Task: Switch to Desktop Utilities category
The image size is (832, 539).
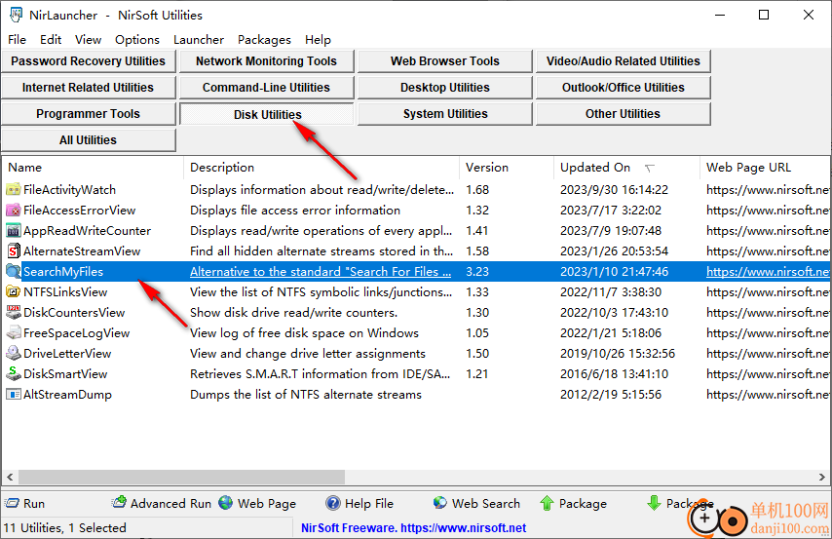Action: [x=444, y=87]
